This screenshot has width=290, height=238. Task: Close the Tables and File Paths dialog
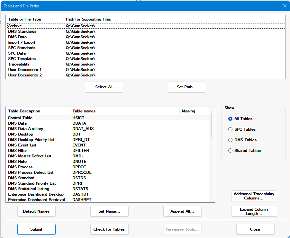(x=284, y=6)
